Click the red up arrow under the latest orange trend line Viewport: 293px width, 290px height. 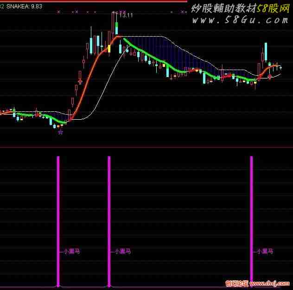point(270,77)
